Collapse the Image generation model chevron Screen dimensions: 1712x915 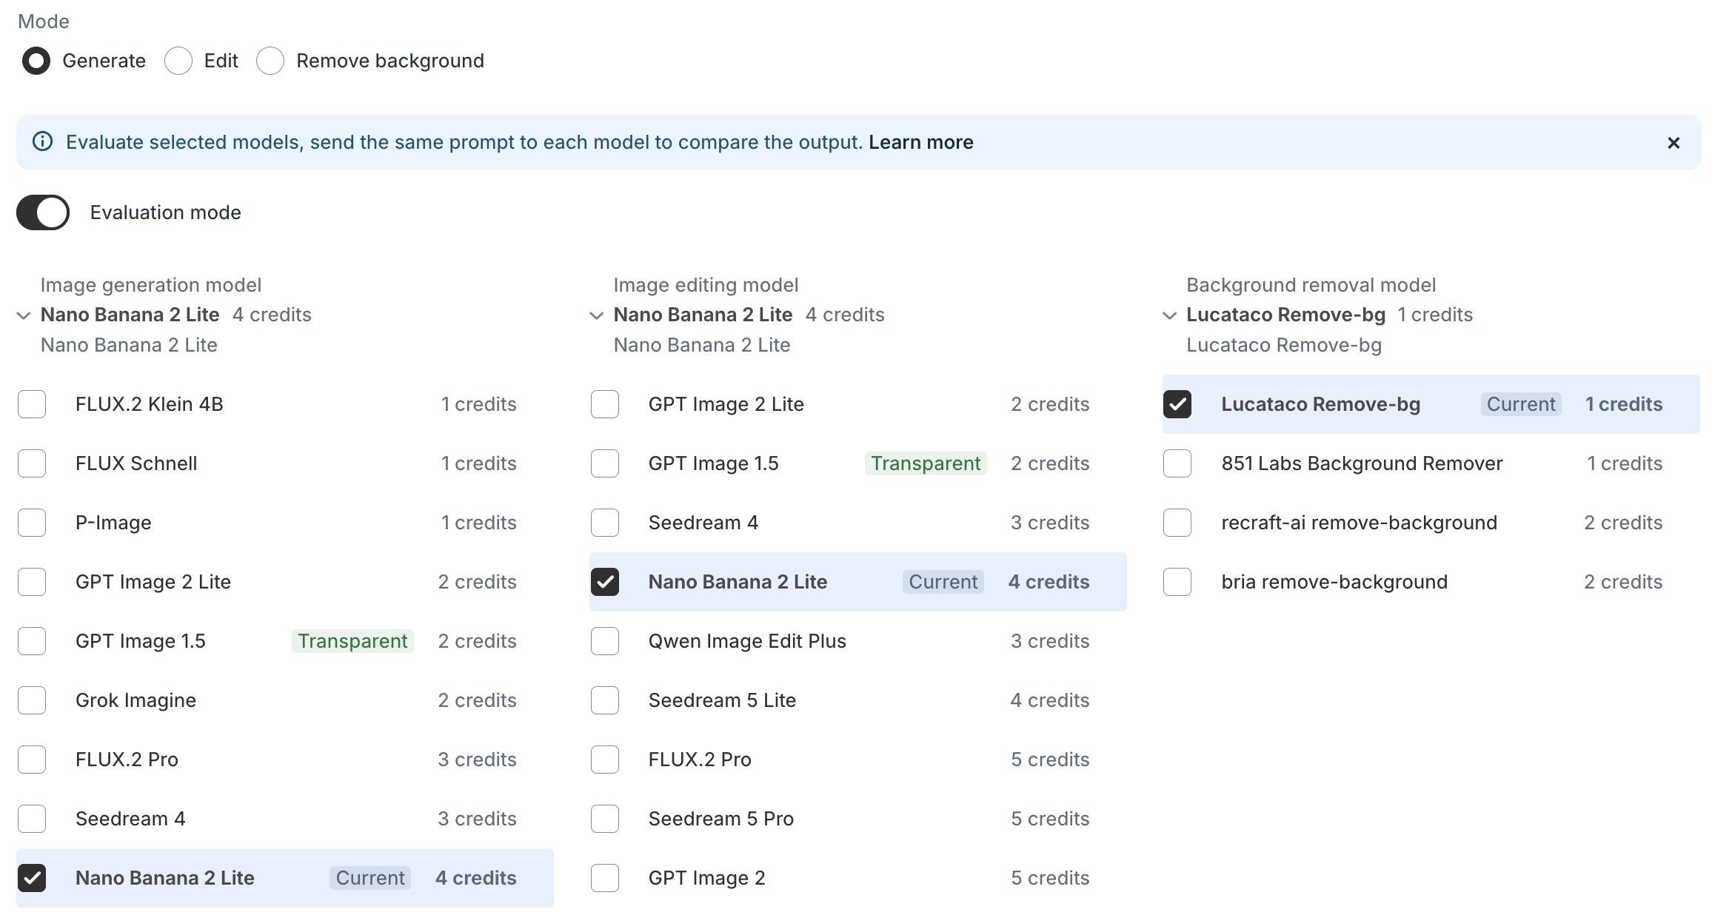(x=24, y=315)
